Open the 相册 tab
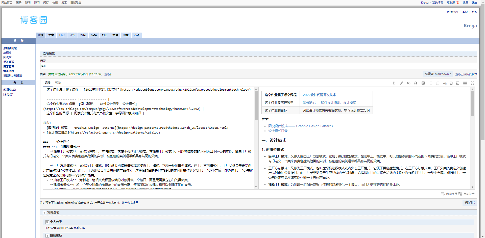This screenshot has height=238, width=485. (x=105, y=35)
